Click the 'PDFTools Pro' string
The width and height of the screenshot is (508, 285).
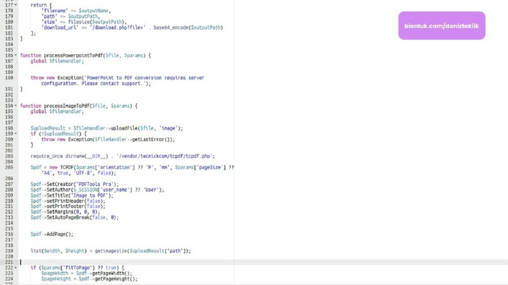click(x=95, y=184)
